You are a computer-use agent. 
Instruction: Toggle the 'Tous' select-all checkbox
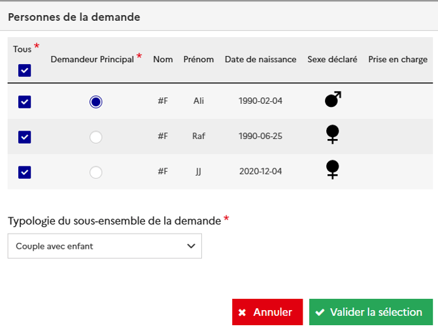click(x=24, y=70)
